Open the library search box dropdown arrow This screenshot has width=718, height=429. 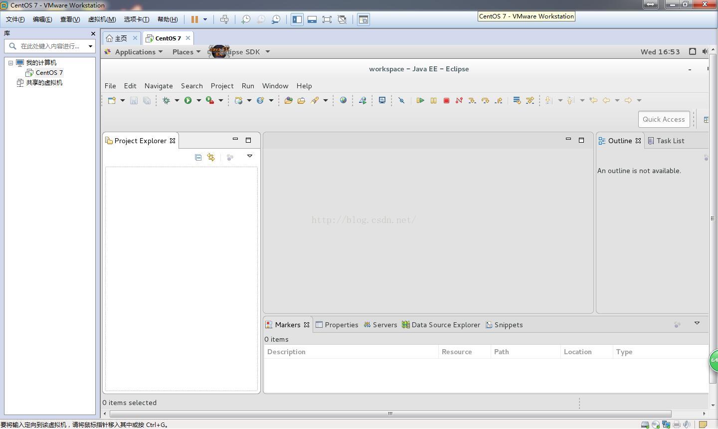(90, 46)
